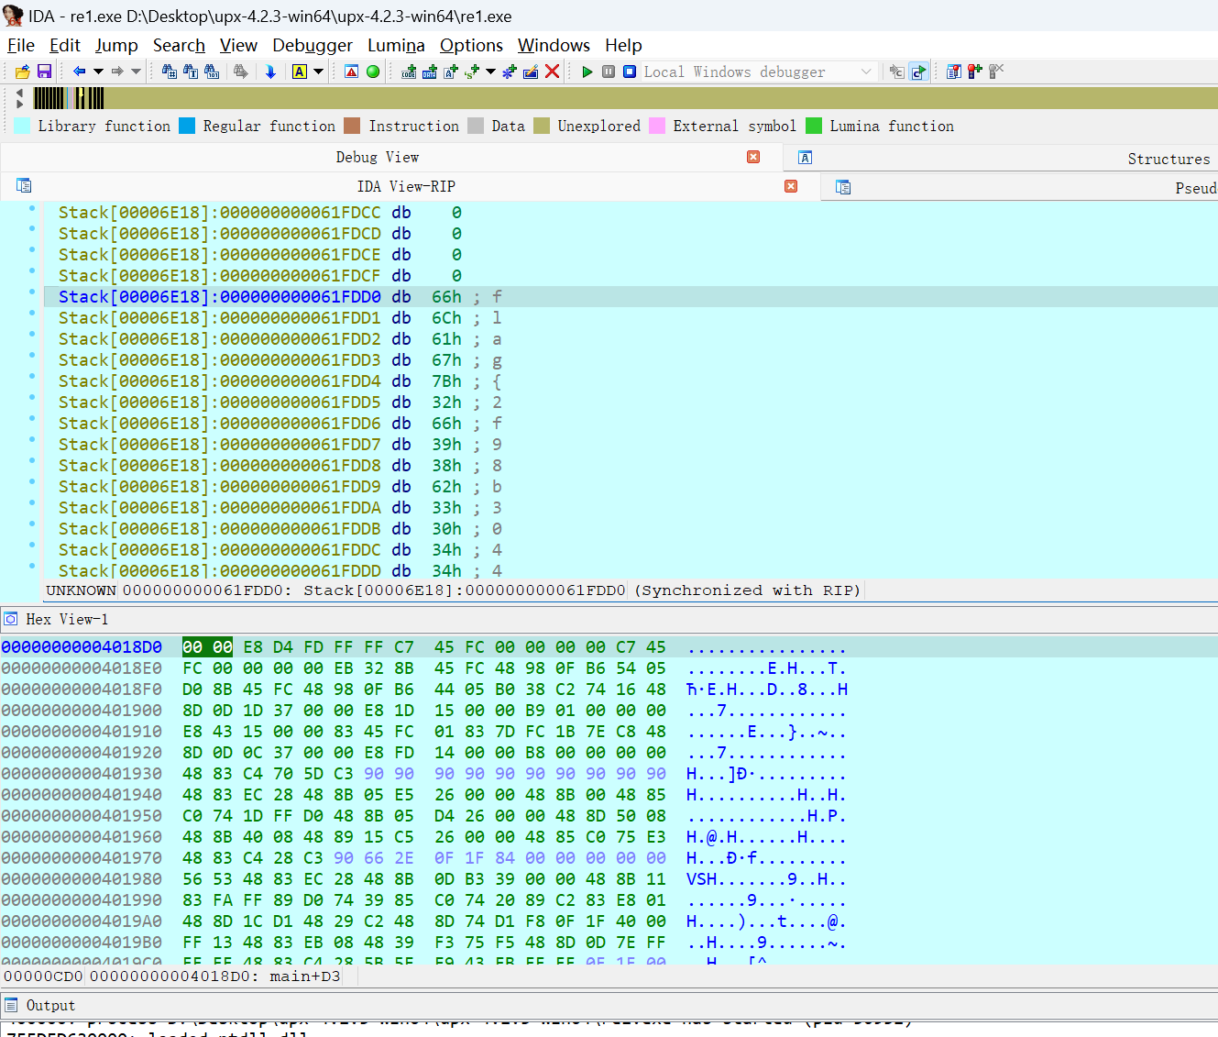This screenshot has height=1037, width=1218.
Task: Close the IDA View-RIP tab
Action: point(791,186)
